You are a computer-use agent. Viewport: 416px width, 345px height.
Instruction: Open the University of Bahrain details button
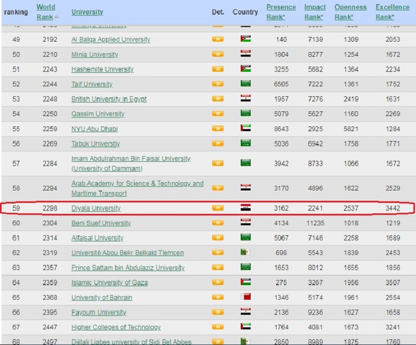tap(218, 297)
